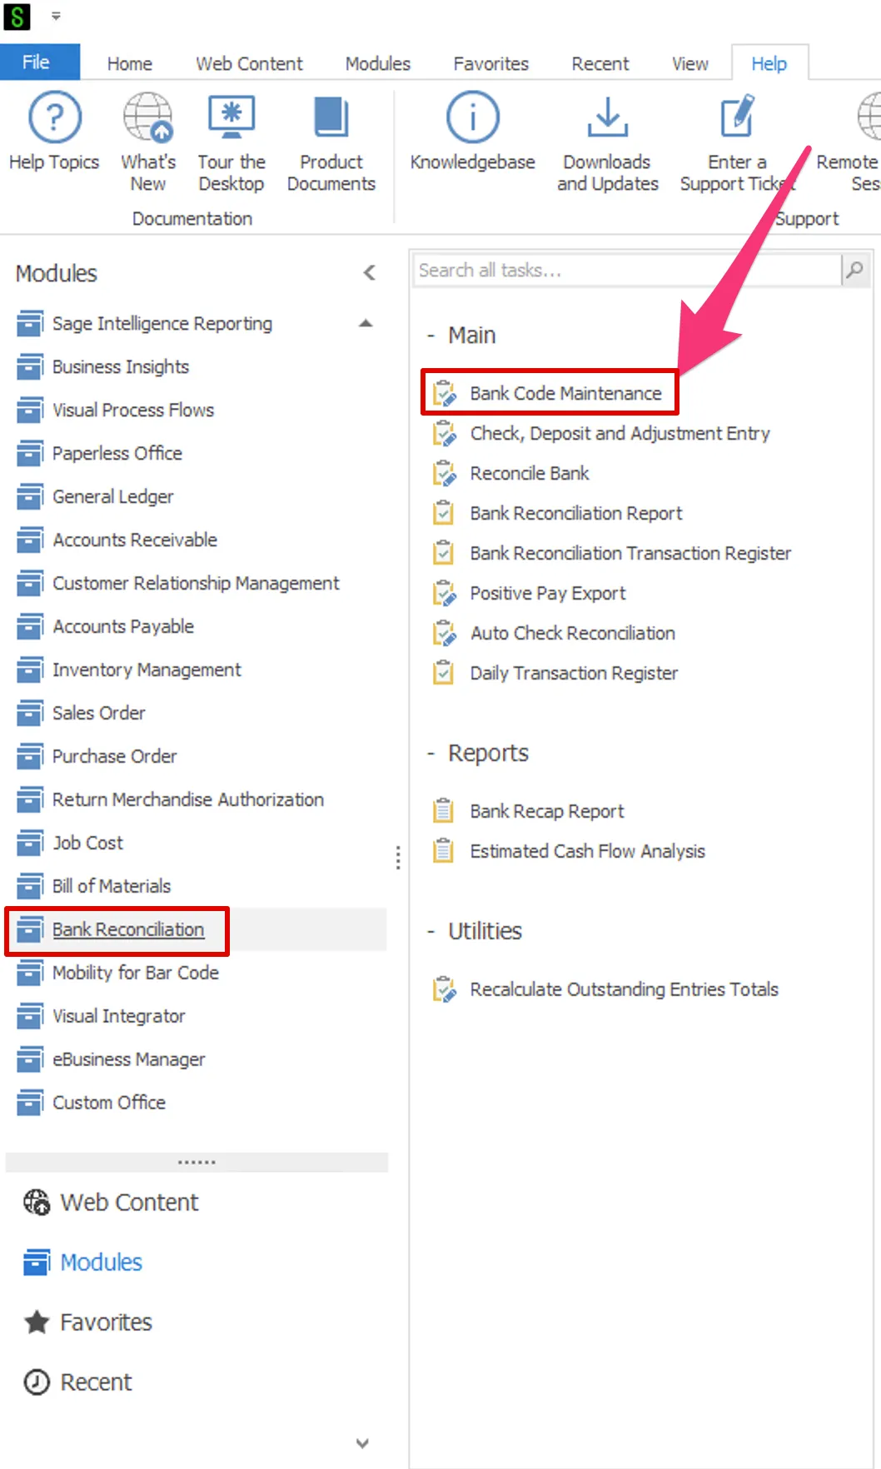Click navigation pane horizontal grip dots

click(197, 1162)
